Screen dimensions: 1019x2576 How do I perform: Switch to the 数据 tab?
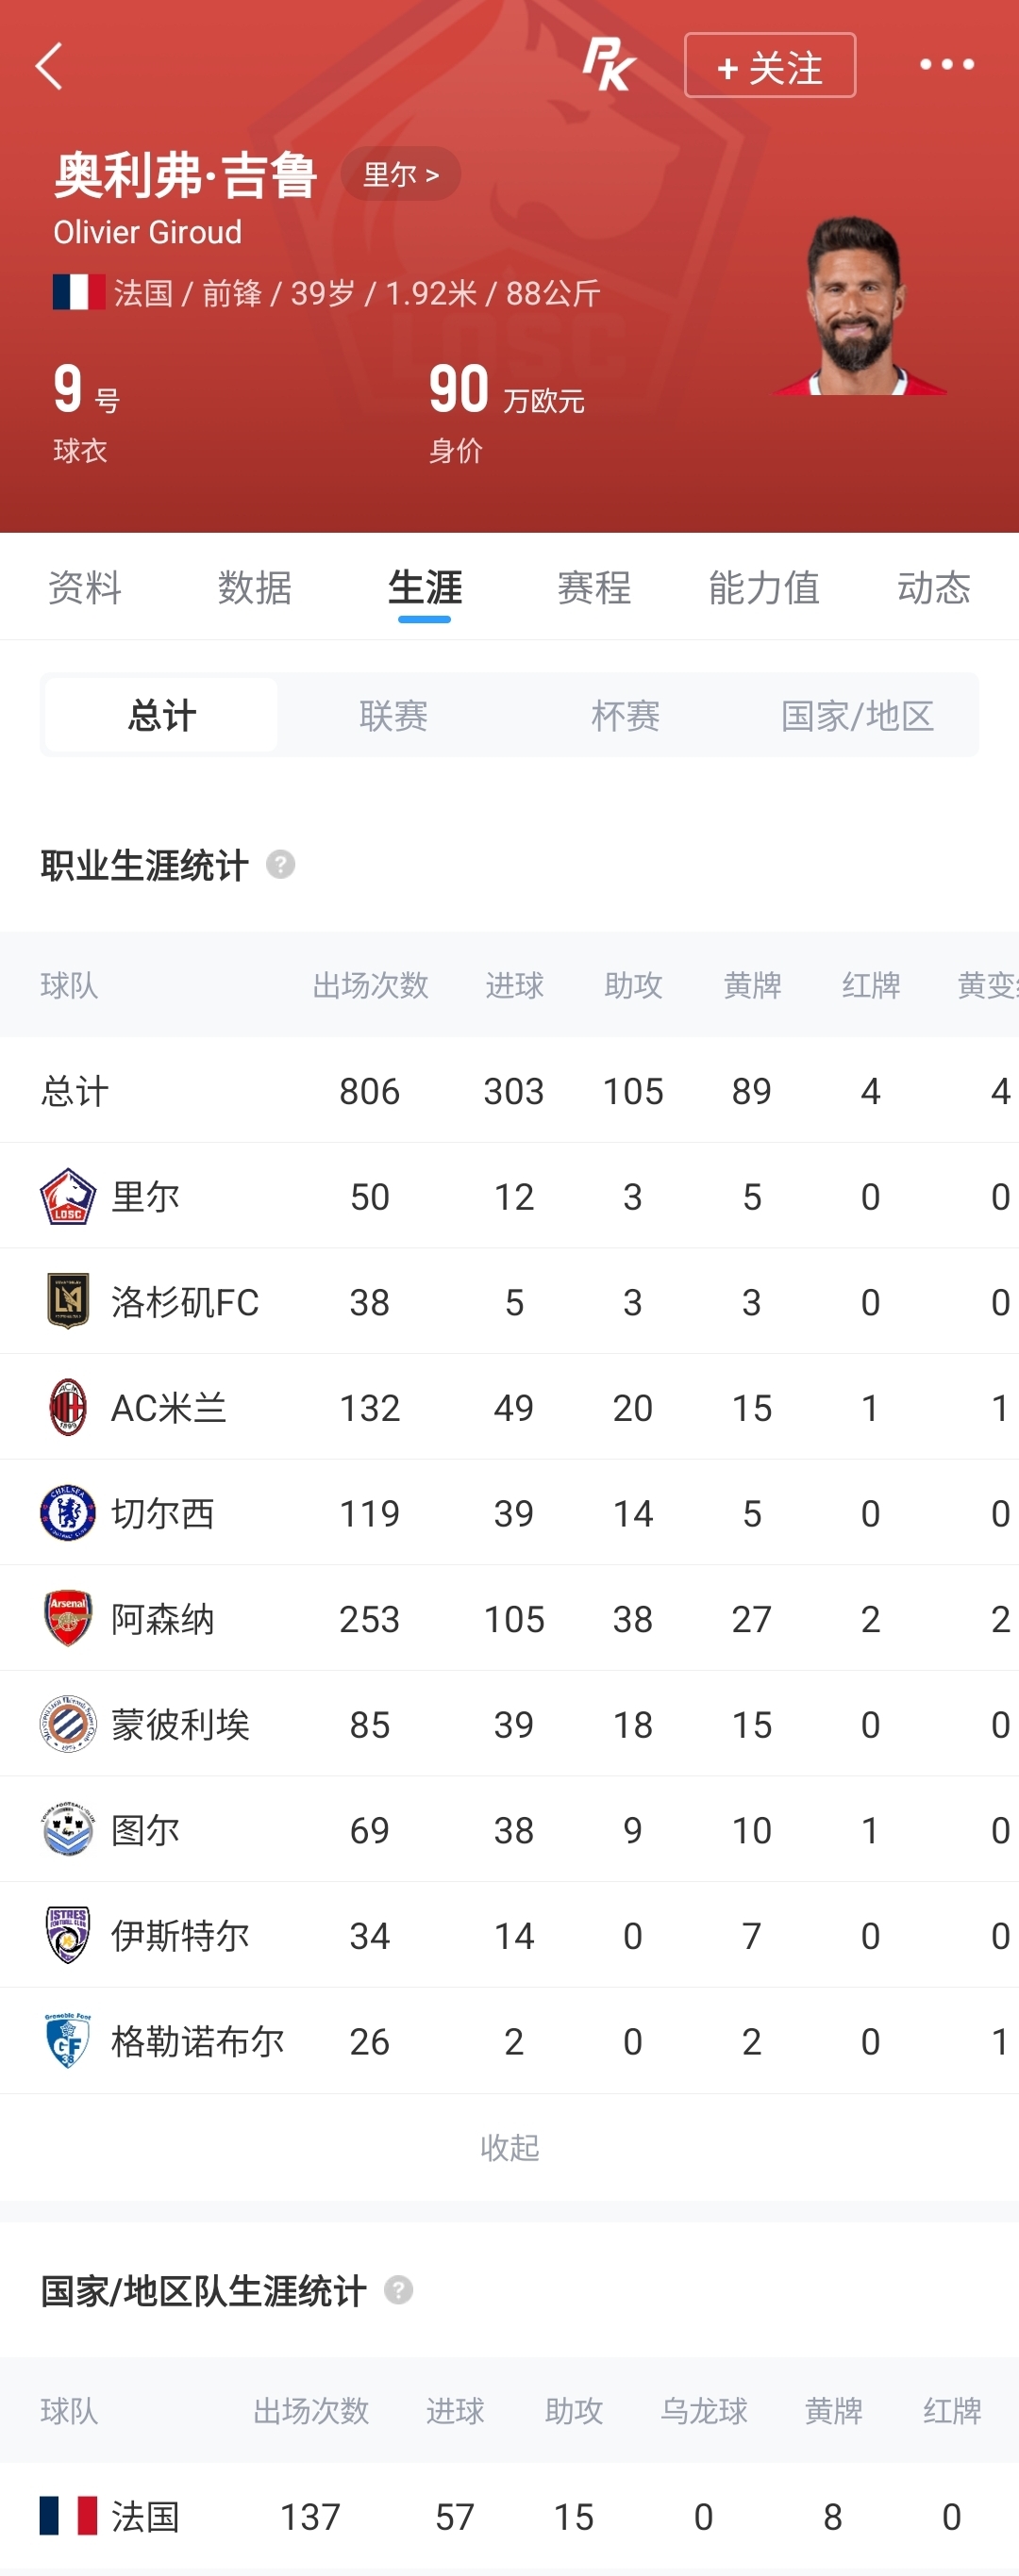click(256, 587)
